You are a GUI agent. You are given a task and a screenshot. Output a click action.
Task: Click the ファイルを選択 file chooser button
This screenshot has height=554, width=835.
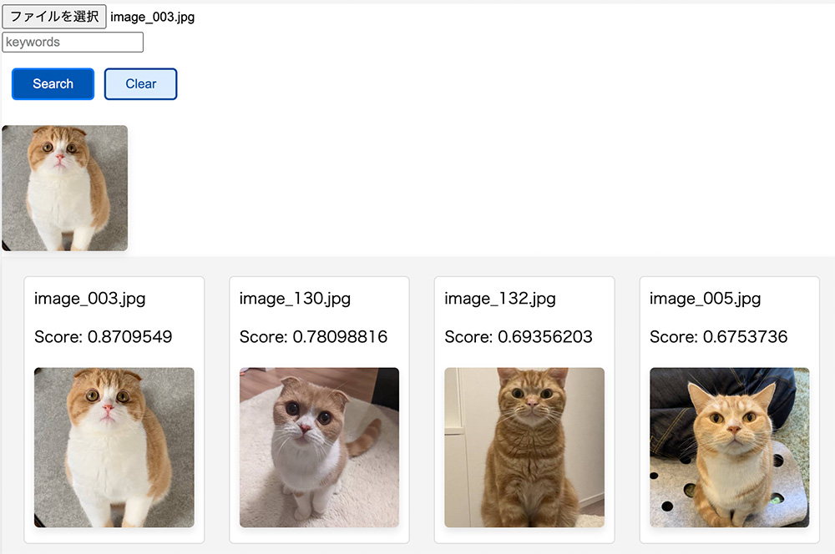[54, 17]
